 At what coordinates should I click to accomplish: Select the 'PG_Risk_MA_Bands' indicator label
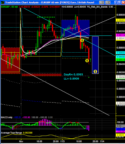(97, 7)
